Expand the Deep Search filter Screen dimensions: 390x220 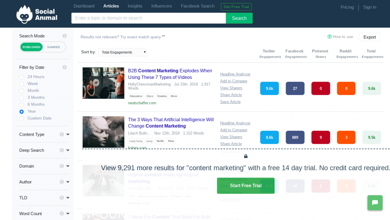pyautogui.click(x=68, y=150)
